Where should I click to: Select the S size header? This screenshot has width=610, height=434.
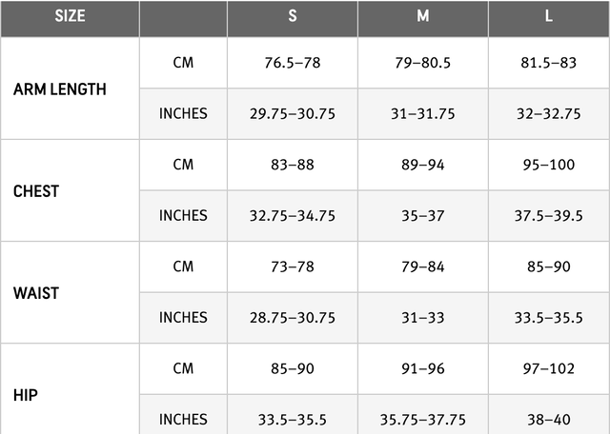tap(293, 16)
